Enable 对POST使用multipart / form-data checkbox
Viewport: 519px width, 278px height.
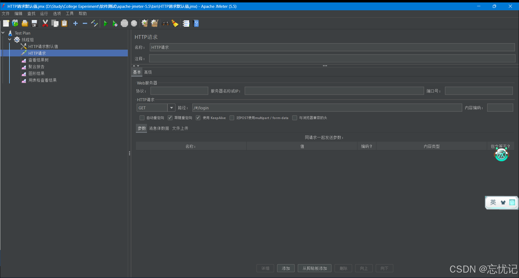click(232, 118)
